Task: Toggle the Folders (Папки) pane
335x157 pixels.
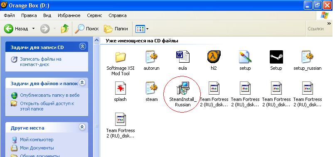Action: (116, 29)
